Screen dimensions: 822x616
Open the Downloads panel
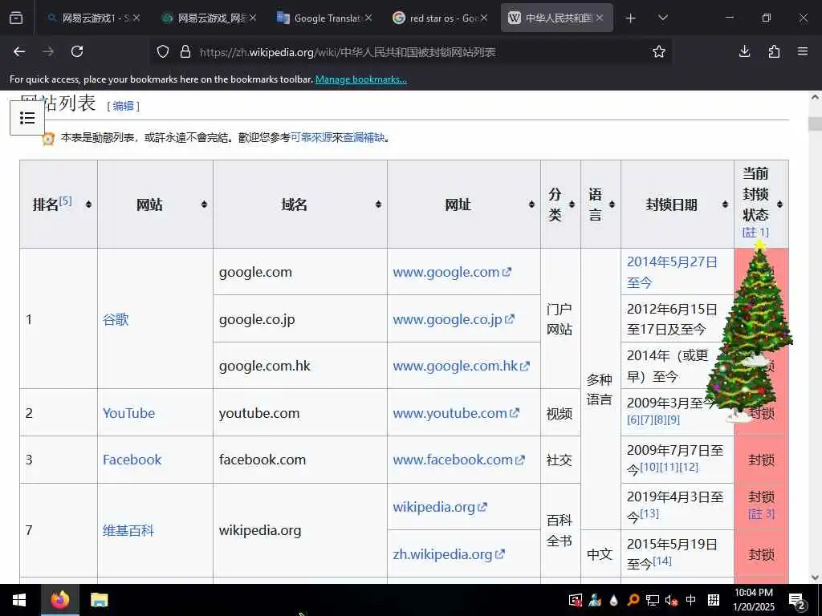pos(744,51)
